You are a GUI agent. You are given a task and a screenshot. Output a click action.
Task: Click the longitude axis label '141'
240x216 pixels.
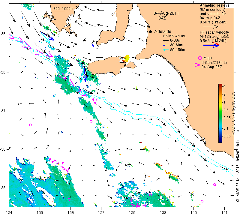pyautogui.click(x=224, y=213)
